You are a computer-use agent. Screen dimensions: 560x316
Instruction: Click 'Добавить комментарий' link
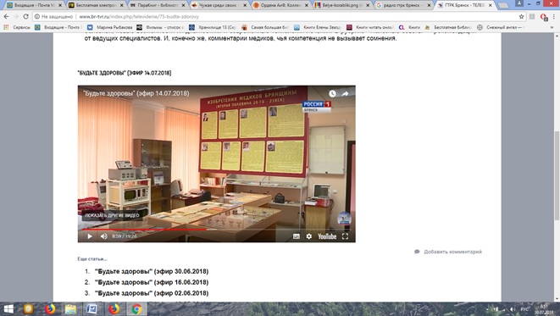pyautogui.click(x=452, y=252)
